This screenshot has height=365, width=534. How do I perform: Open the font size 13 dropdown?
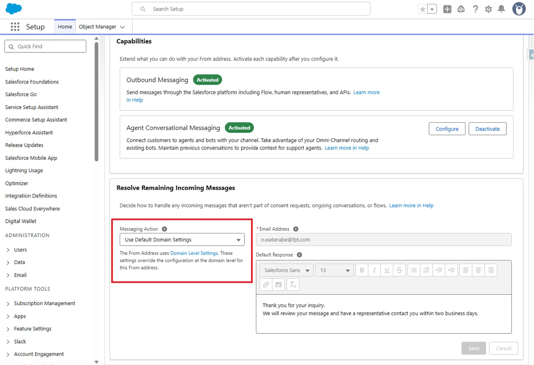pyautogui.click(x=334, y=270)
